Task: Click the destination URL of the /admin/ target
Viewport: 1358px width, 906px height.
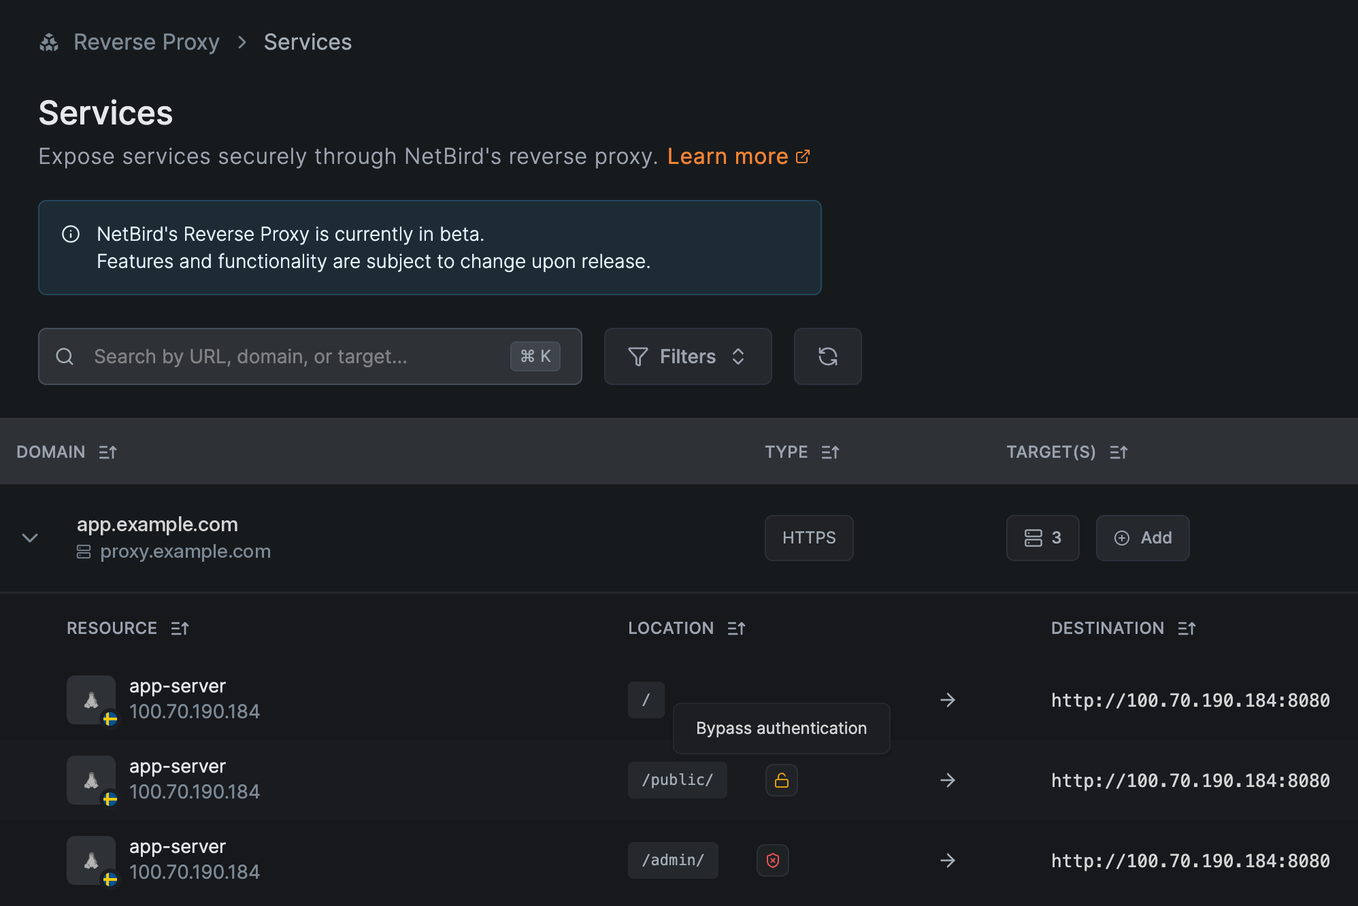Action: tap(1191, 860)
